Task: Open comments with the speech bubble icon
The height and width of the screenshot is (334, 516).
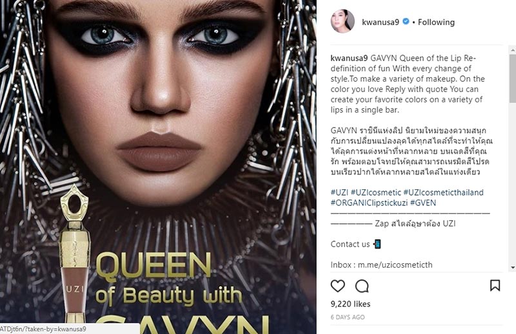Action: (362, 286)
